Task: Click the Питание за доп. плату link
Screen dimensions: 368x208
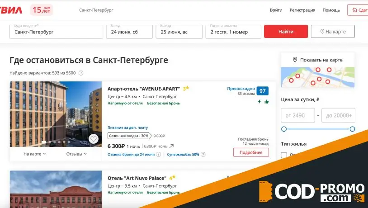Action: click(x=127, y=128)
